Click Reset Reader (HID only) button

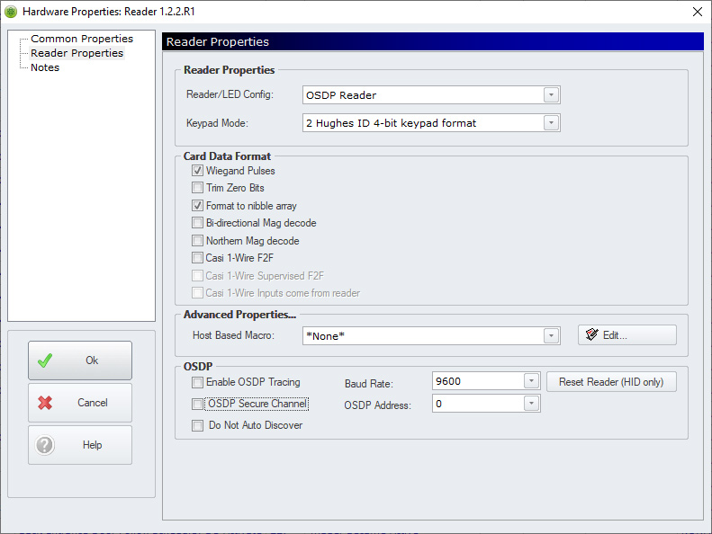tap(611, 382)
